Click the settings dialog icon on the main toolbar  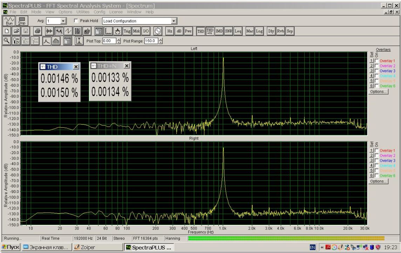[x=99, y=31]
